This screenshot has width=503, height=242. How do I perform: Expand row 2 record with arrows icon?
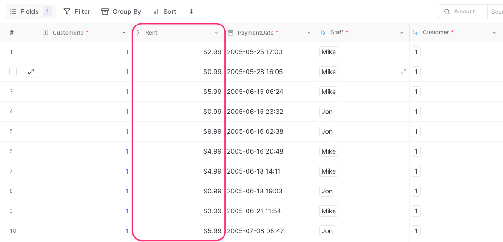pyautogui.click(x=31, y=72)
